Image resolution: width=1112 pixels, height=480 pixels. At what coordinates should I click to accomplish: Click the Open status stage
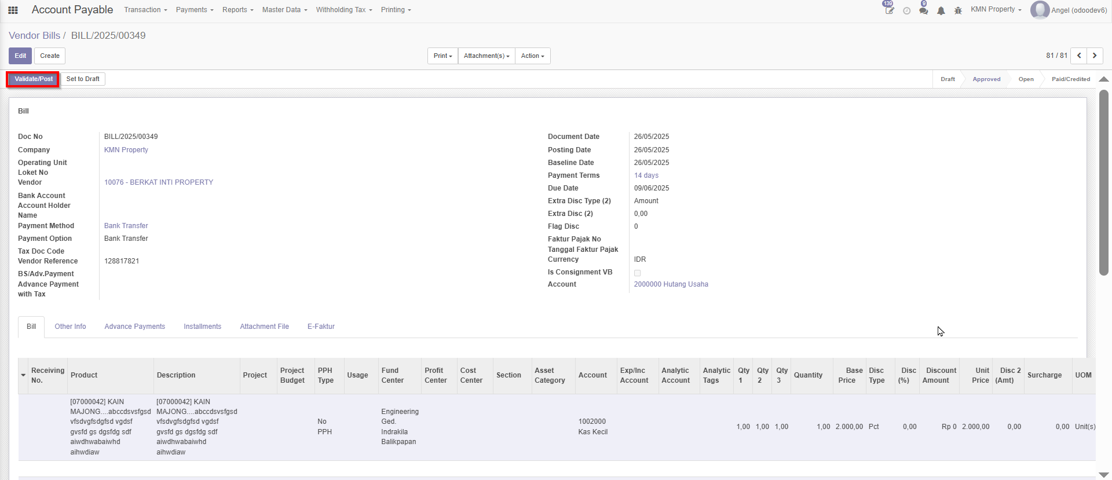pyautogui.click(x=1026, y=79)
